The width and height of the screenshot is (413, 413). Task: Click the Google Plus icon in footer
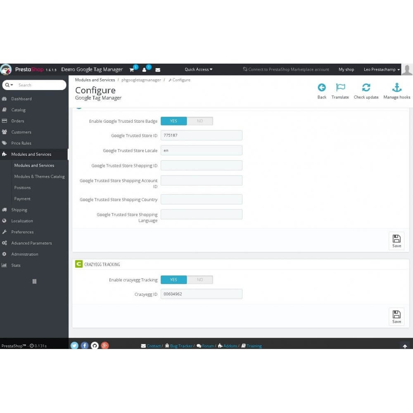pyautogui.click(x=105, y=345)
